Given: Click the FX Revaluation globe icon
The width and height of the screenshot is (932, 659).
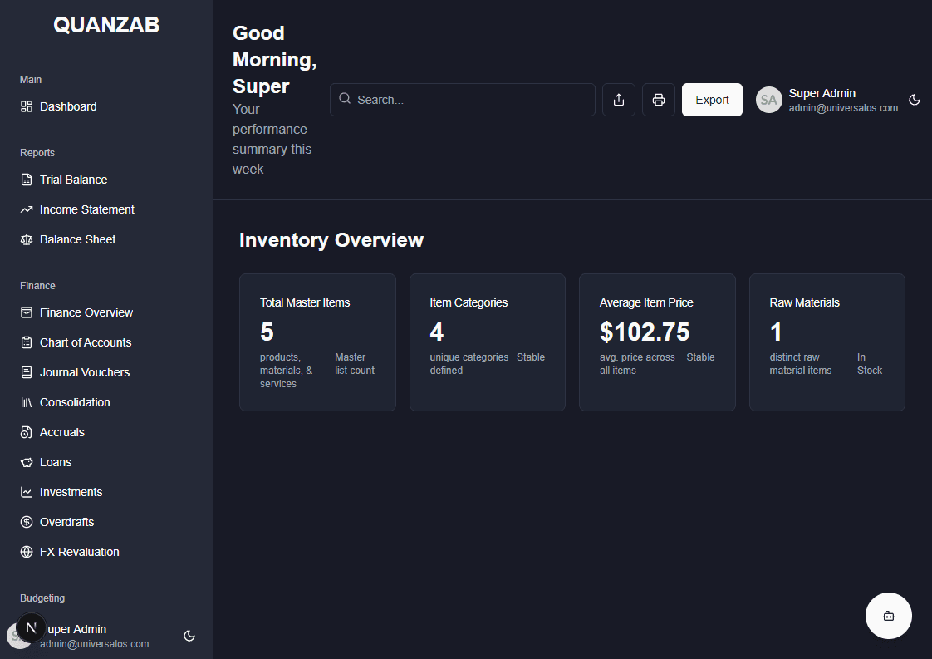Looking at the screenshot, I should [x=26, y=552].
